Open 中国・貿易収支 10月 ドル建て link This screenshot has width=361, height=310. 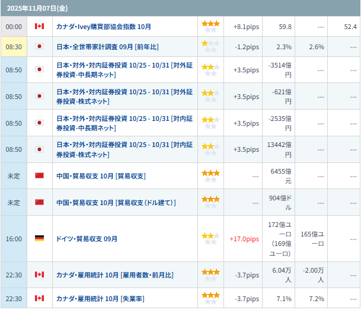[x=116, y=203]
